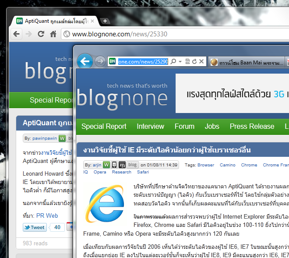The width and height of the screenshot is (289, 258).
Task: Open pawinpawin author link in Chrome
Action: 45,138
